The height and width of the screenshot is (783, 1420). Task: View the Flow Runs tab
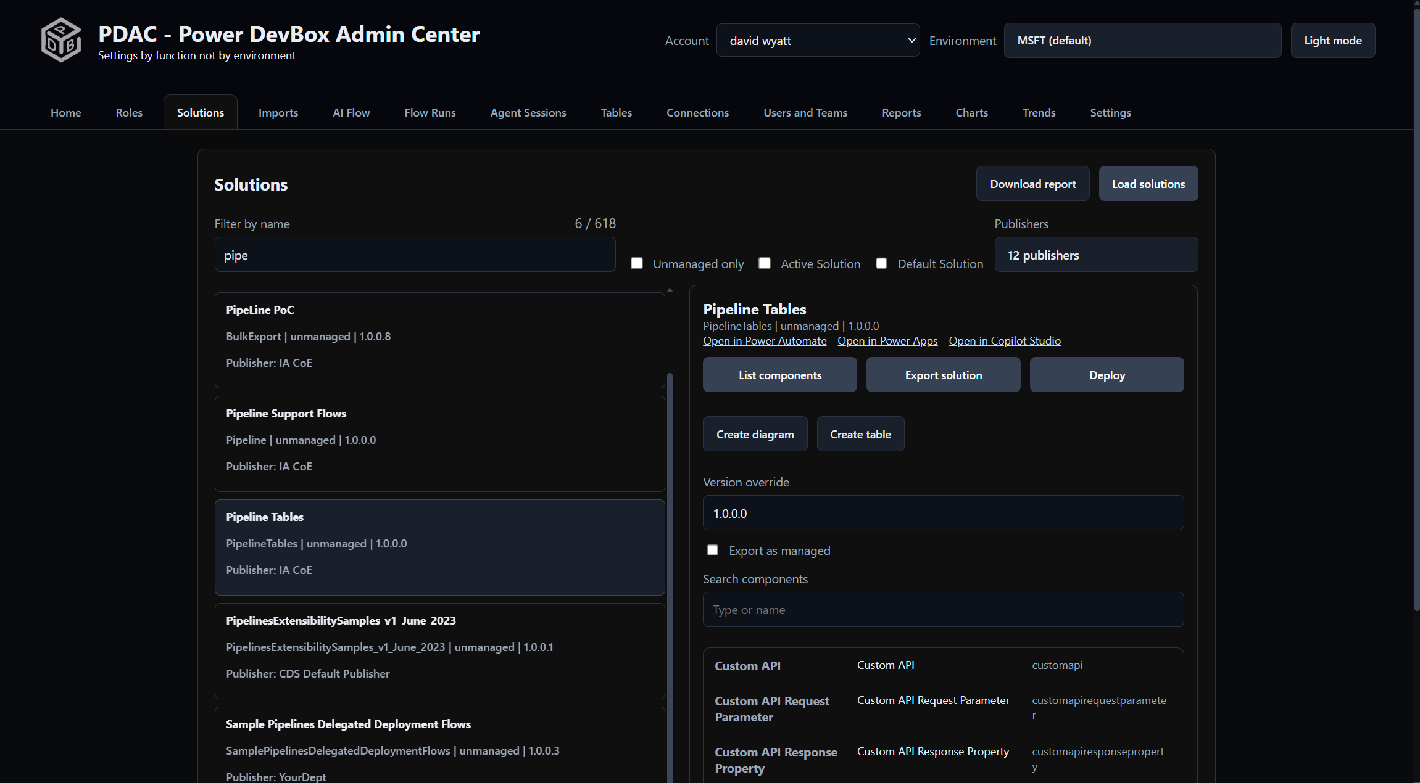pyautogui.click(x=430, y=112)
